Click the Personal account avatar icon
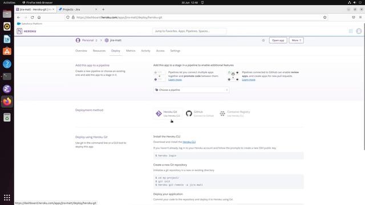 tap(78, 40)
